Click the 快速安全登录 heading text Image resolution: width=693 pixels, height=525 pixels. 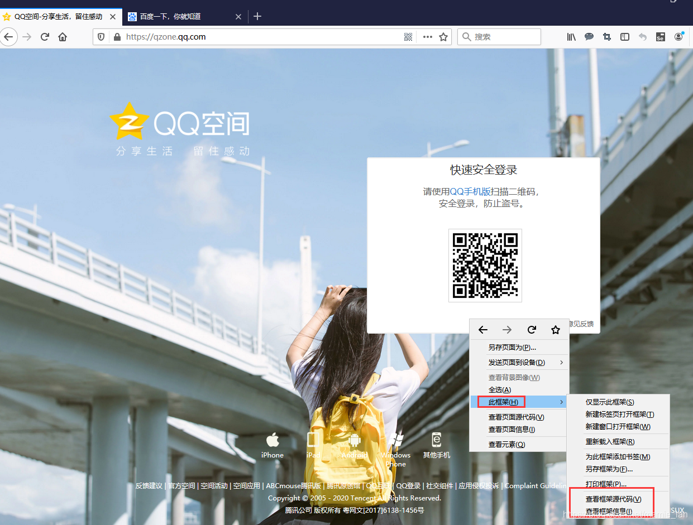pos(484,170)
